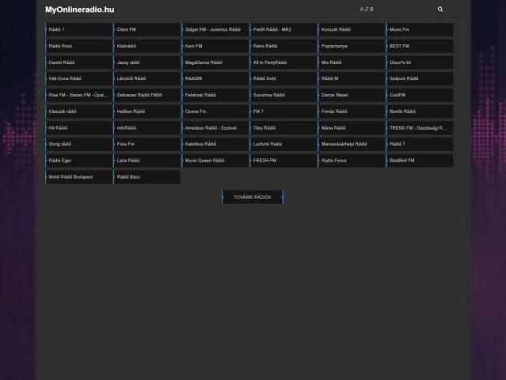The width and height of the screenshot is (506, 380).
Task: Choose Radio Focus station
Action: tap(352, 161)
